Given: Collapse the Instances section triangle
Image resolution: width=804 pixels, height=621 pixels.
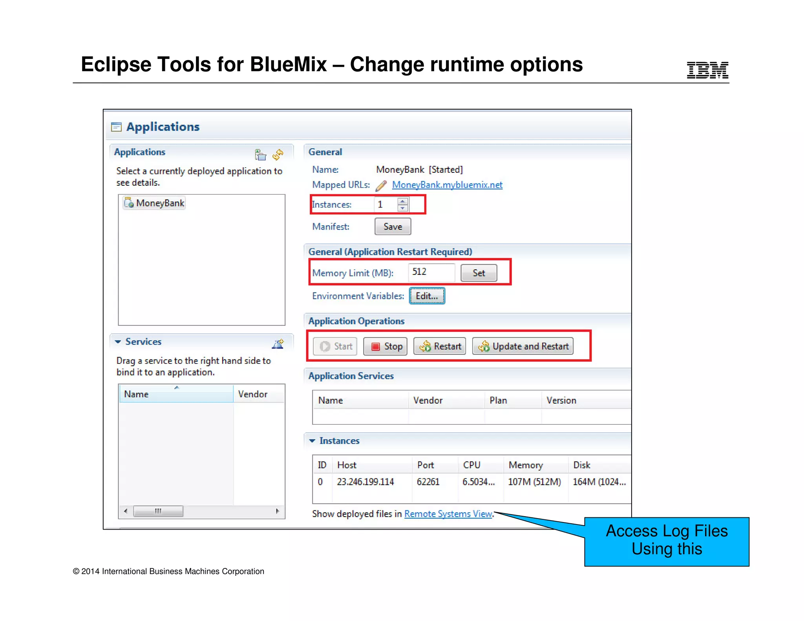Looking at the screenshot, I should 312,441.
